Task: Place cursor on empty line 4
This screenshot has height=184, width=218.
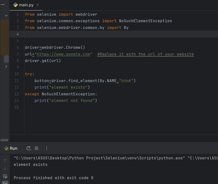Action: (99, 34)
